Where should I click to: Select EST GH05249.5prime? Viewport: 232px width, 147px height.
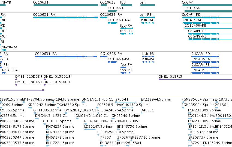(x=113, y=118)
